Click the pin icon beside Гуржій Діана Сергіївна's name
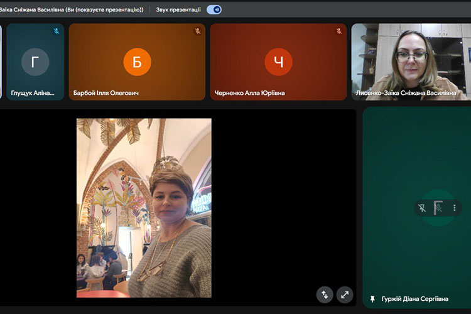Viewport: 471px width, 314px height. pyautogui.click(x=373, y=299)
